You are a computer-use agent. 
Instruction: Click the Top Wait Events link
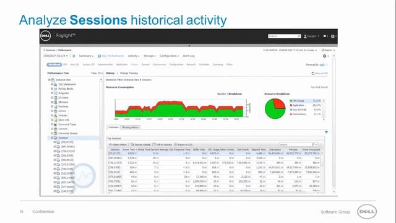pyautogui.click(x=319, y=87)
